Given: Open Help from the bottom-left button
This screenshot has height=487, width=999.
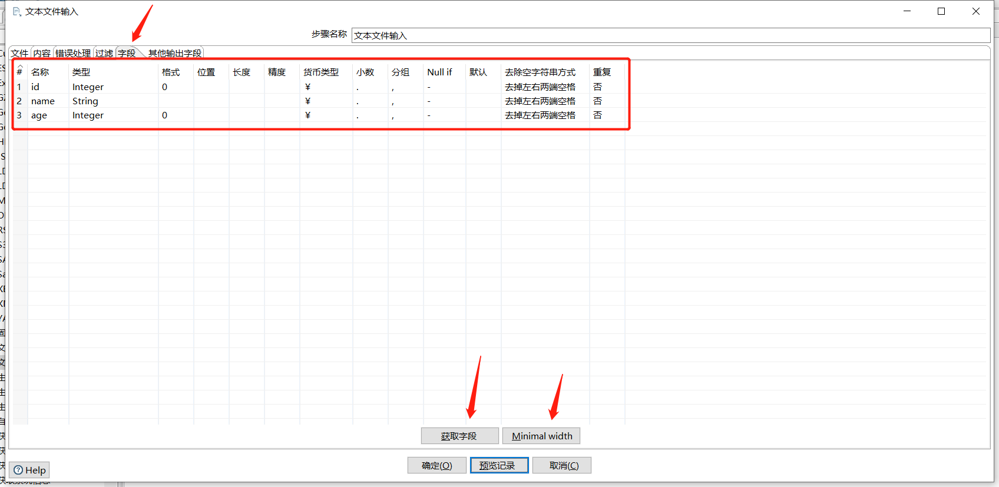Looking at the screenshot, I should 29,470.
